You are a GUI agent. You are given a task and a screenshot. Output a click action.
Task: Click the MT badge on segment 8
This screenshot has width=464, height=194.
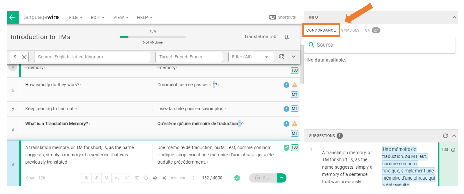pos(294,134)
